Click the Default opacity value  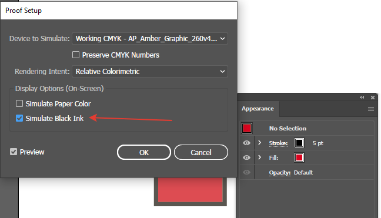point(303,172)
